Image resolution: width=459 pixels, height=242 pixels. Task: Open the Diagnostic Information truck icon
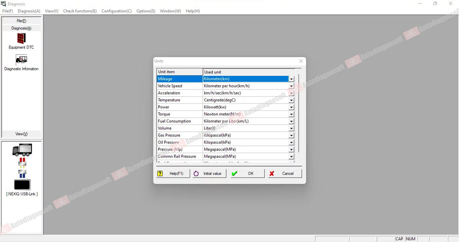pos(21,60)
